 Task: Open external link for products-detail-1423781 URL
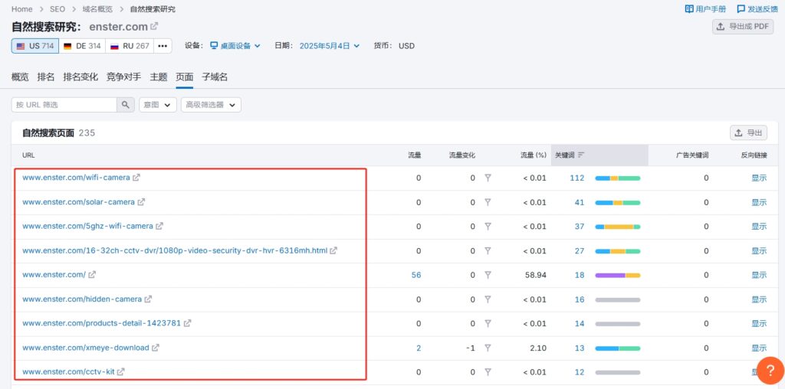pos(187,323)
